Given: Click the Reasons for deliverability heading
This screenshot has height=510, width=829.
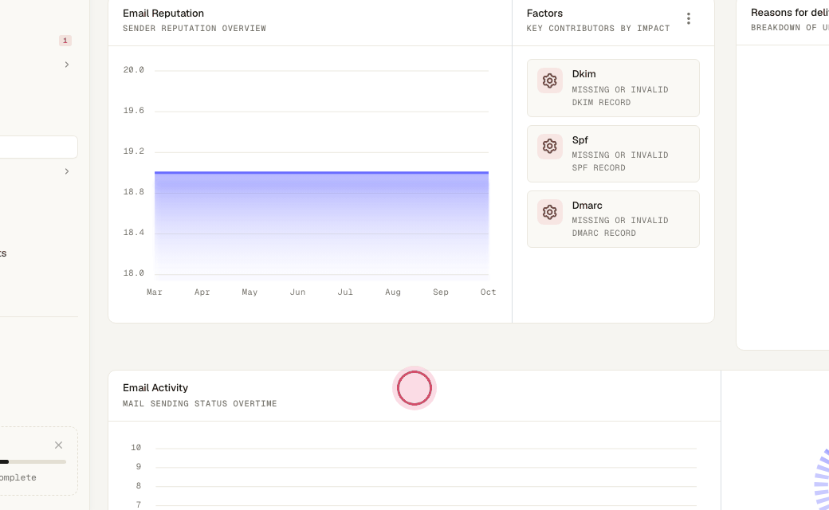Looking at the screenshot, I should (790, 13).
